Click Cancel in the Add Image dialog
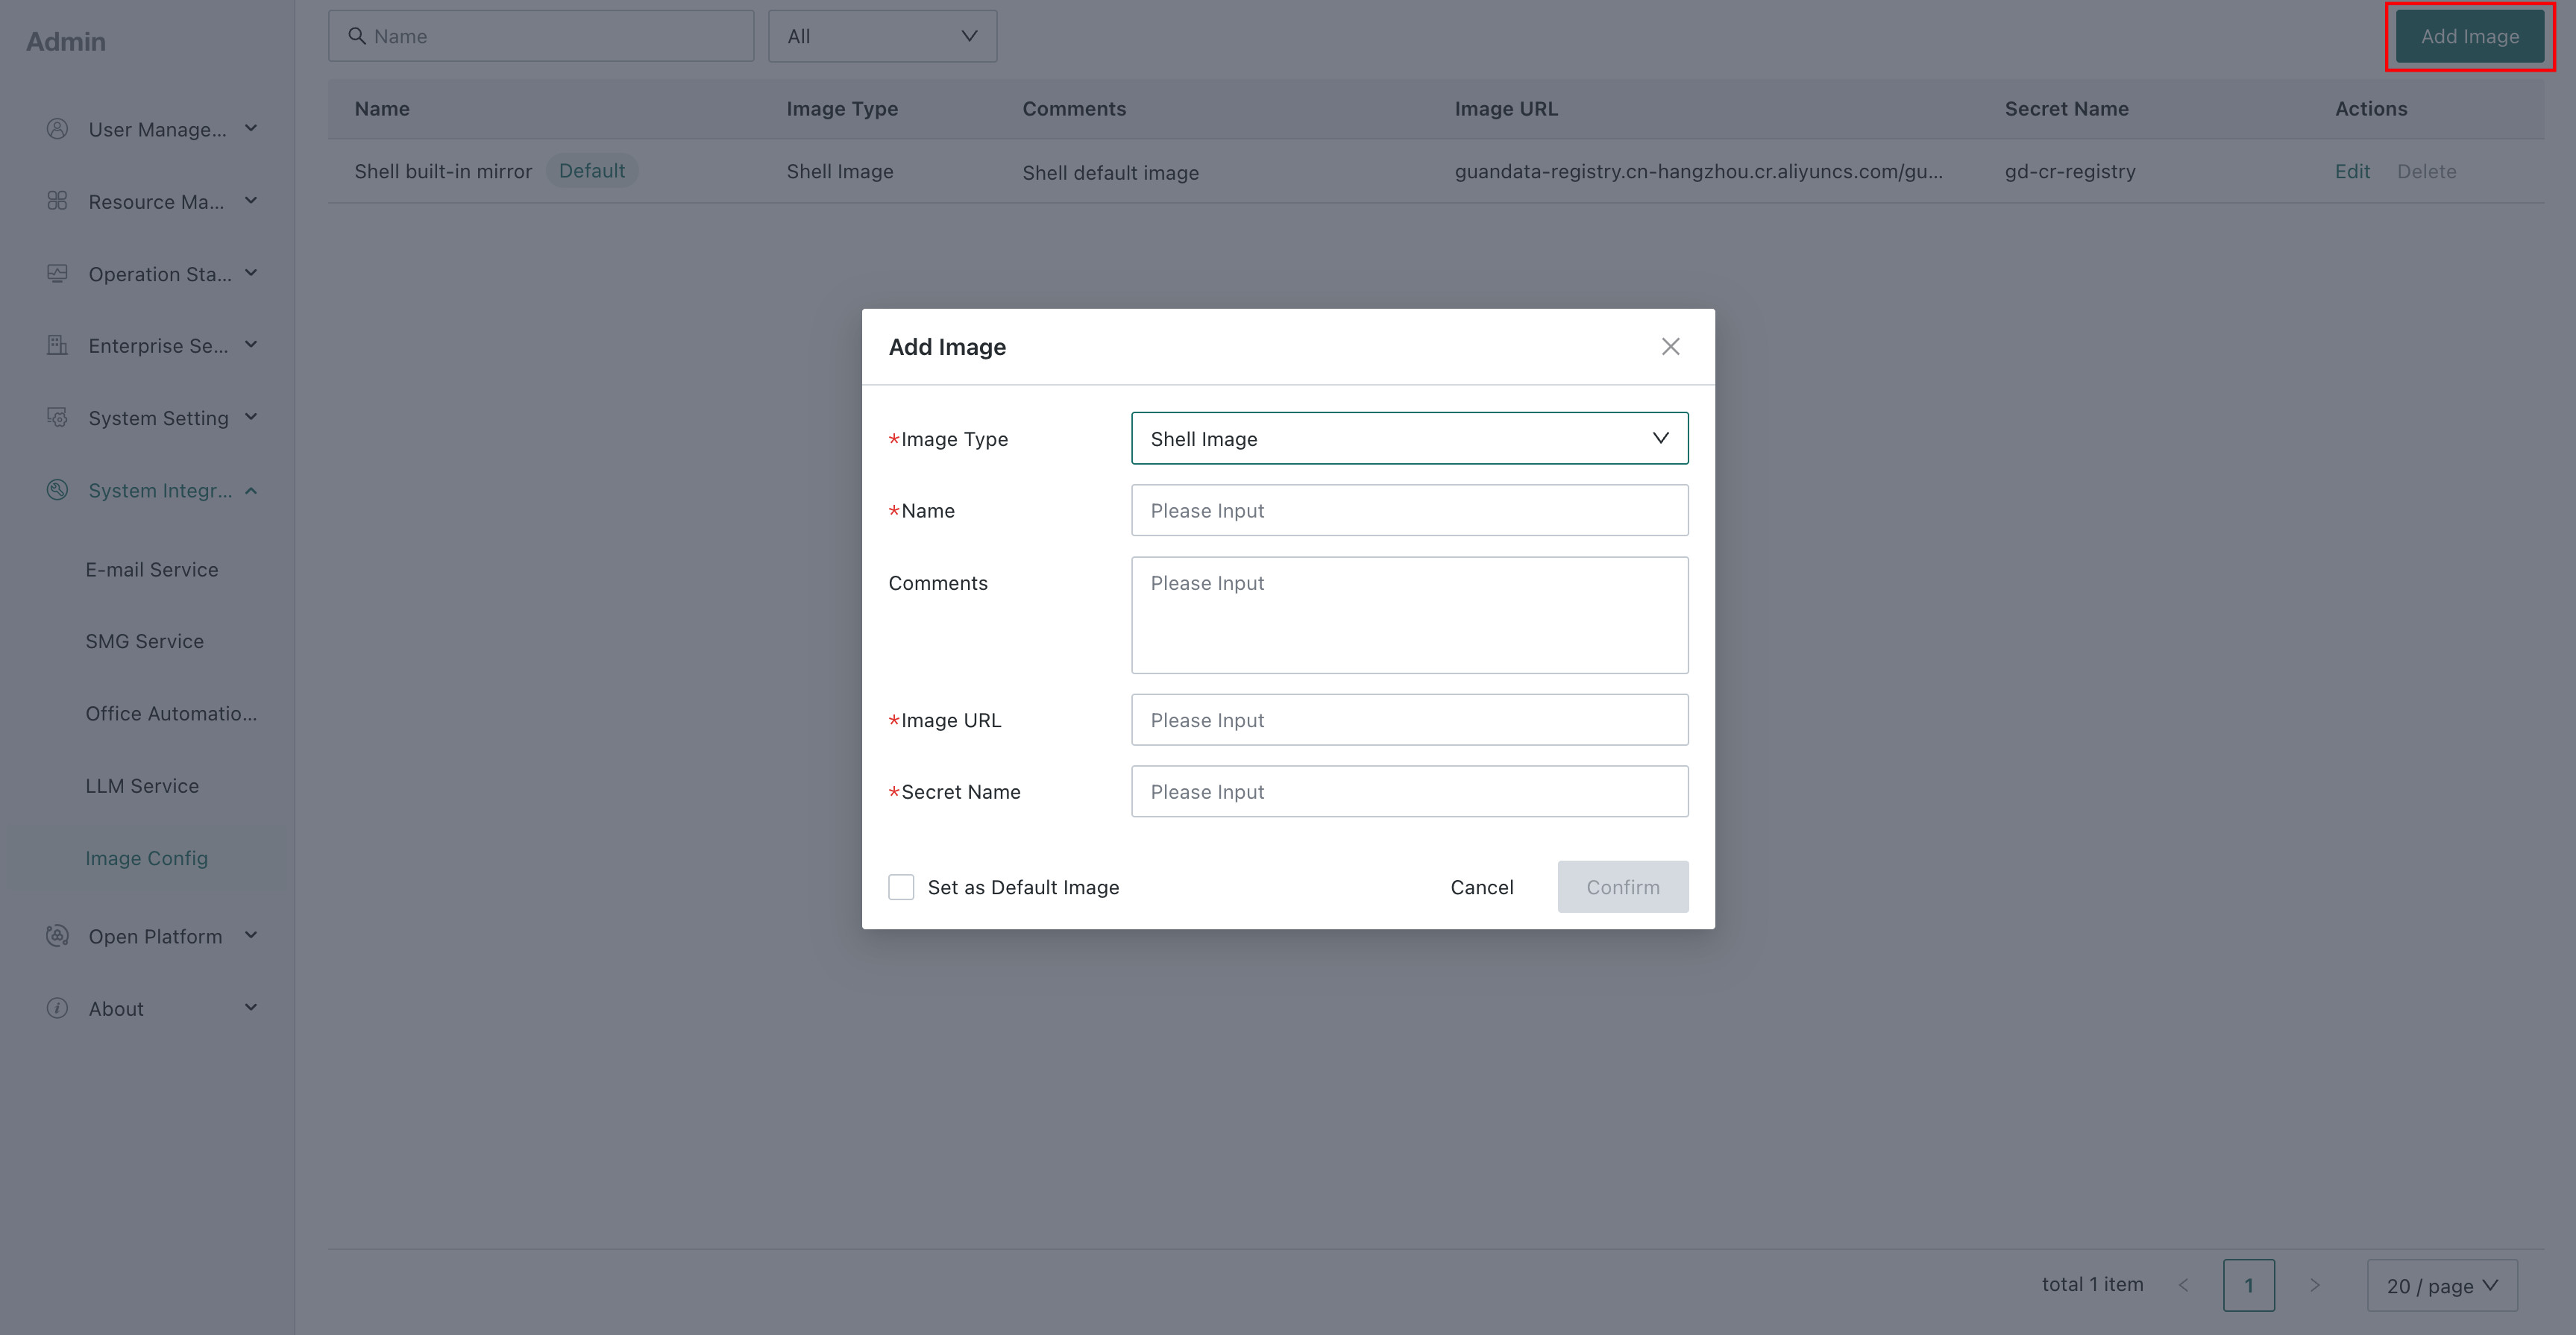This screenshot has height=1335, width=2576. 1482,887
